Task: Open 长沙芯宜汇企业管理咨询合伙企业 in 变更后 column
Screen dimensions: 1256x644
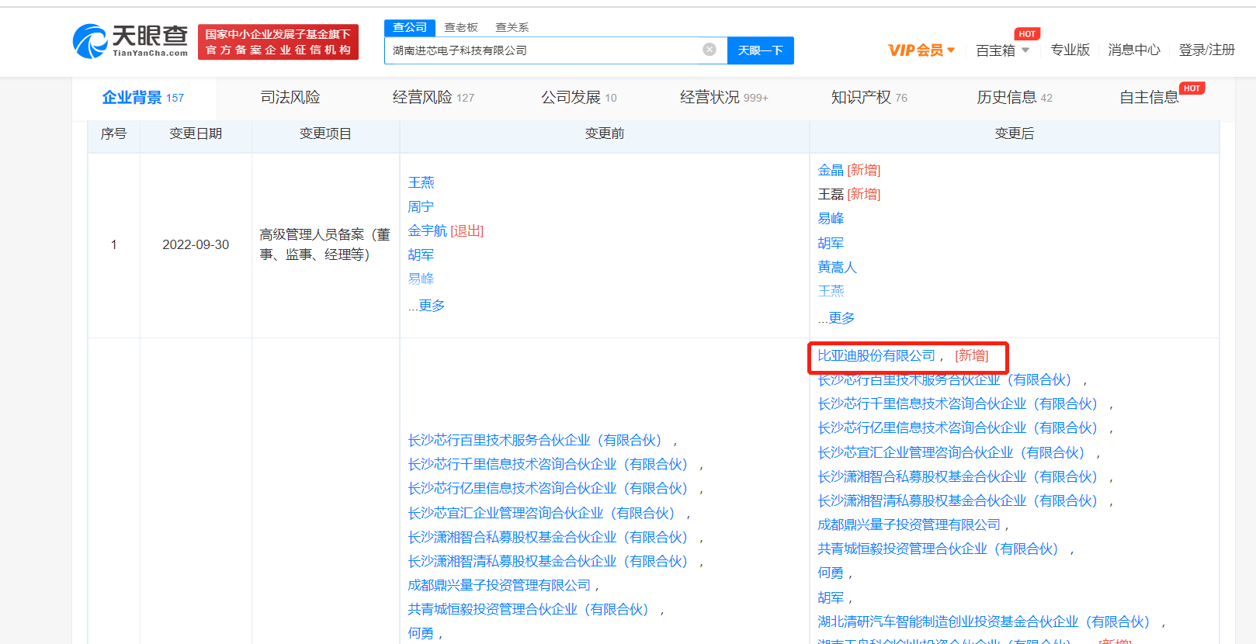Action: click(952, 452)
